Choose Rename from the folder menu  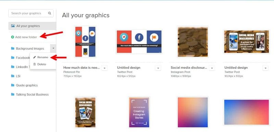pyautogui.click(x=43, y=57)
